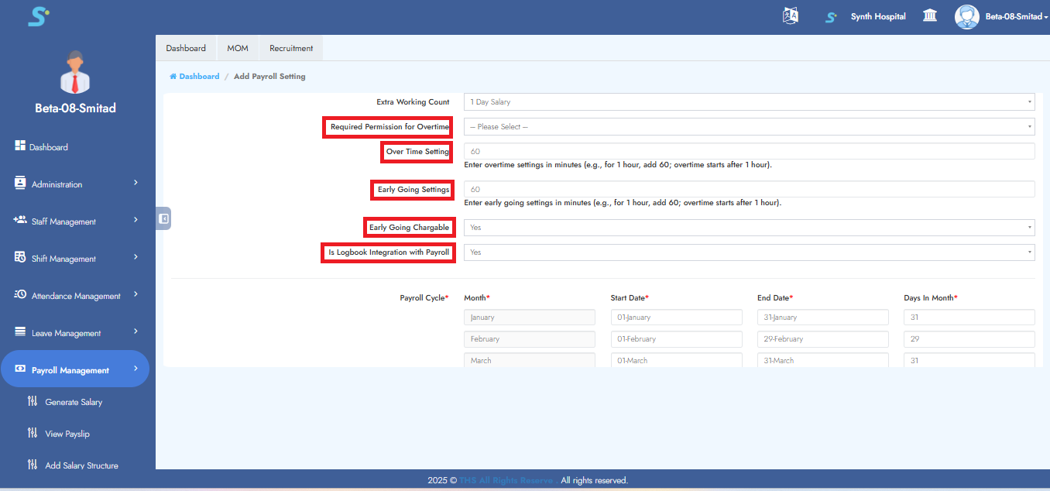This screenshot has width=1050, height=491.
Task: Switch to the Recruitment tab
Action: coord(291,48)
